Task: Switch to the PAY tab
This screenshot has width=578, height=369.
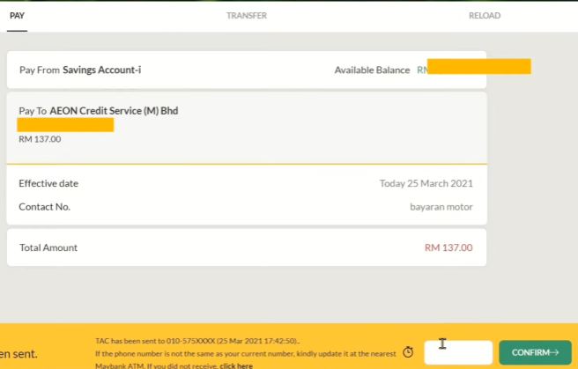Action: [x=17, y=15]
